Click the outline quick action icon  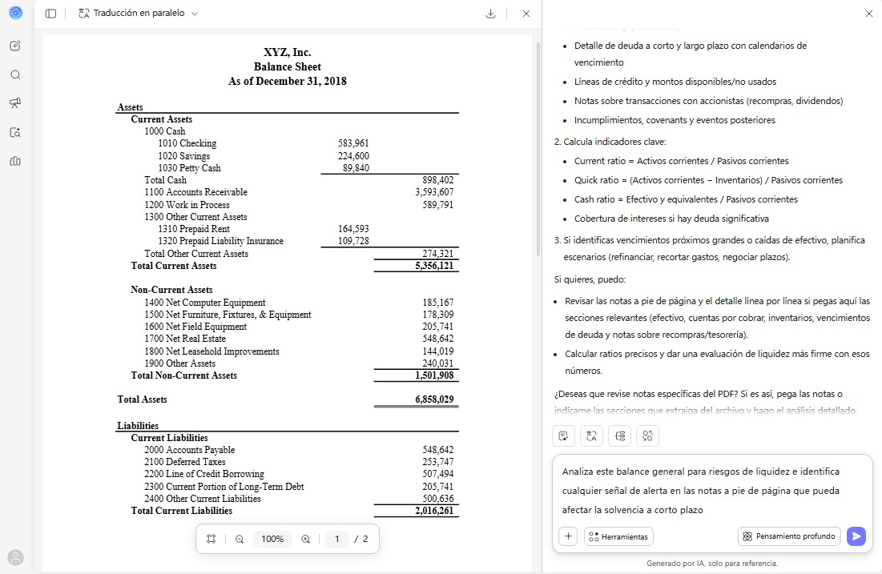point(619,436)
